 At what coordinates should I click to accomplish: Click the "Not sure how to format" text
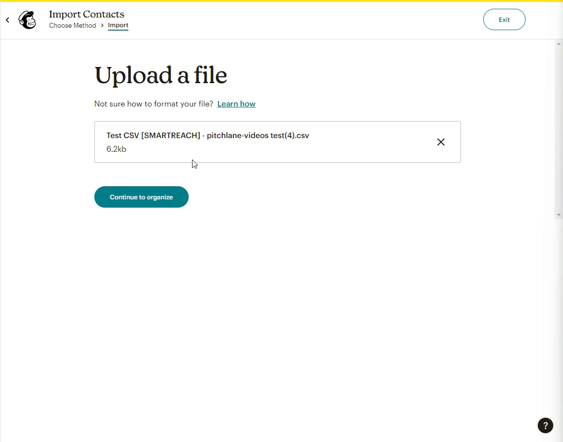click(x=154, y=104)
